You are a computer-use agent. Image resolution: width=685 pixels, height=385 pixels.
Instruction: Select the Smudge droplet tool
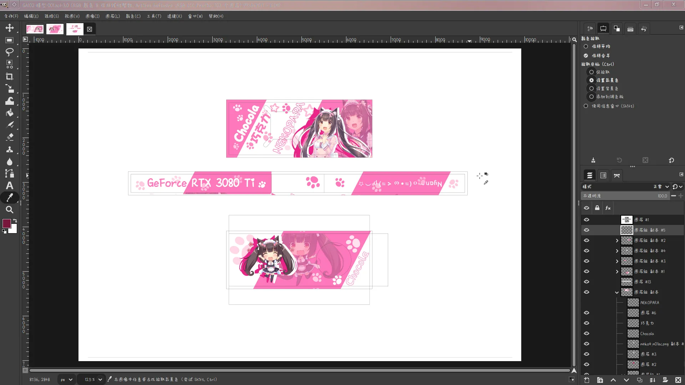[10, 161]
